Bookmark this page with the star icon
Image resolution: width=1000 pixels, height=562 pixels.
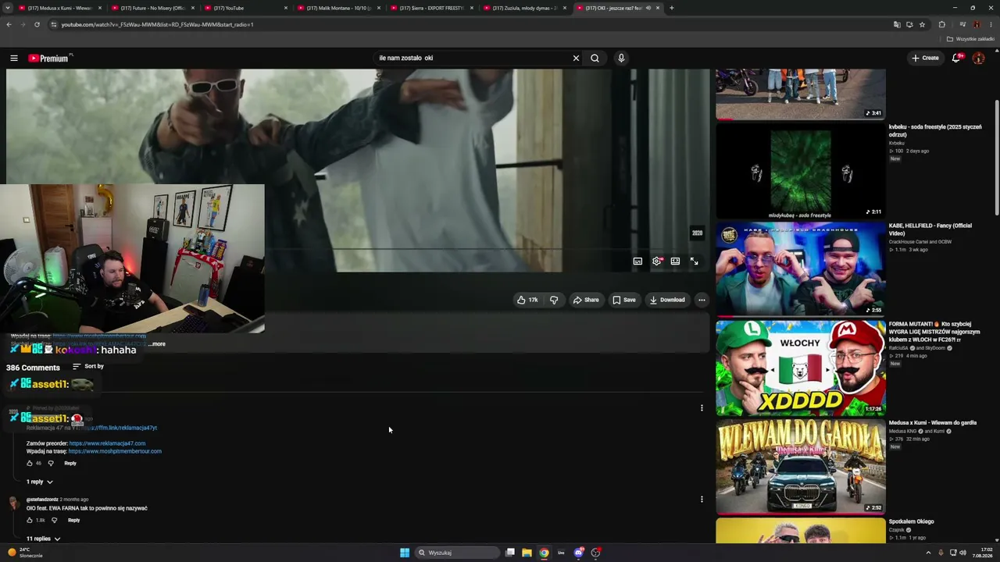pos(922,24)
